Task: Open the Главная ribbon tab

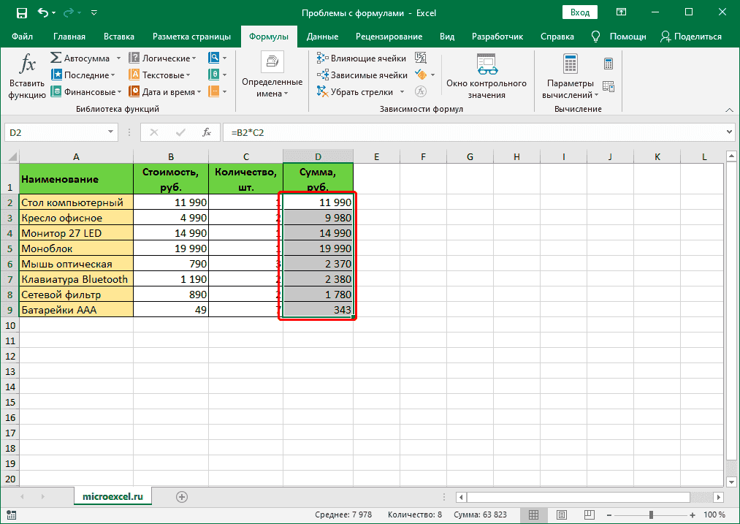Action: point(69,37)
